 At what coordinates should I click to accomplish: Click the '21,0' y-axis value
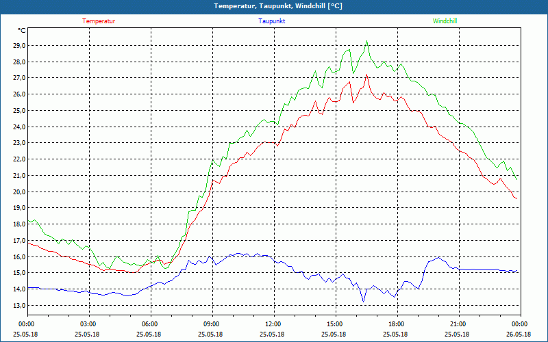[x=19, y=176]
